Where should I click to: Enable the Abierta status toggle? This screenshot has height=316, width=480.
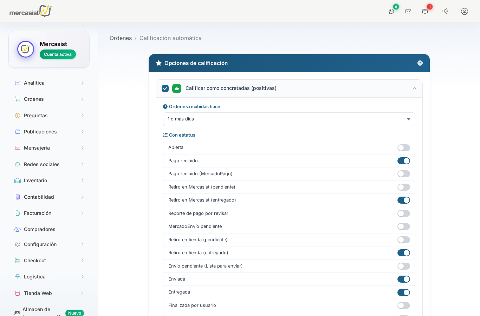(x=403, y=148)
